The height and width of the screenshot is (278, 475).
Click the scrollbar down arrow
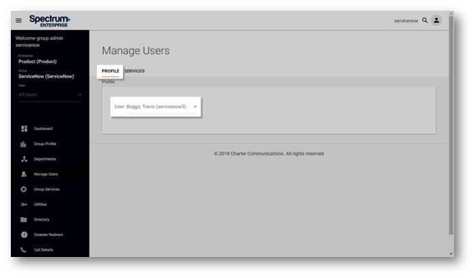tap(451, 254)
